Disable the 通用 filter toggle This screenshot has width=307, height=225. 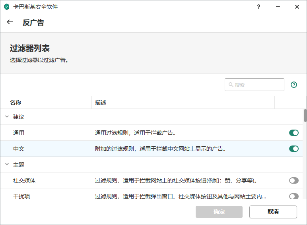[294, 133]
